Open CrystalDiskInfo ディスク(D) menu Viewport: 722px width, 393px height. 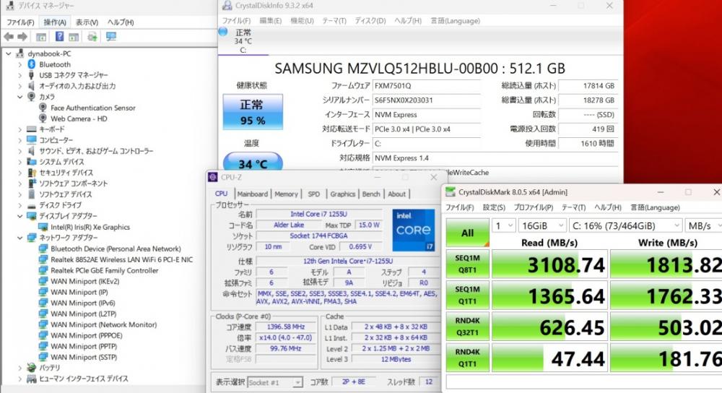point(370,21)
